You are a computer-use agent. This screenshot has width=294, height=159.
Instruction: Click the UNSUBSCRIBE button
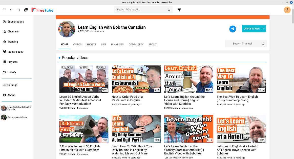[x=251, y=29]
